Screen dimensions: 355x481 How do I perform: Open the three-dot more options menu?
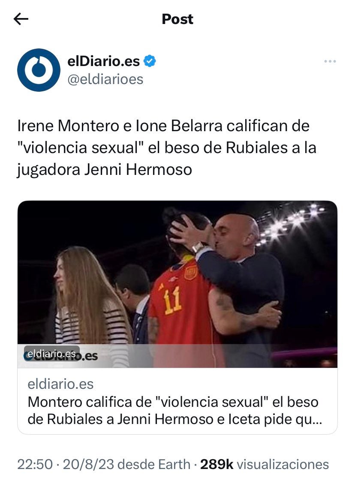(330, 61)
